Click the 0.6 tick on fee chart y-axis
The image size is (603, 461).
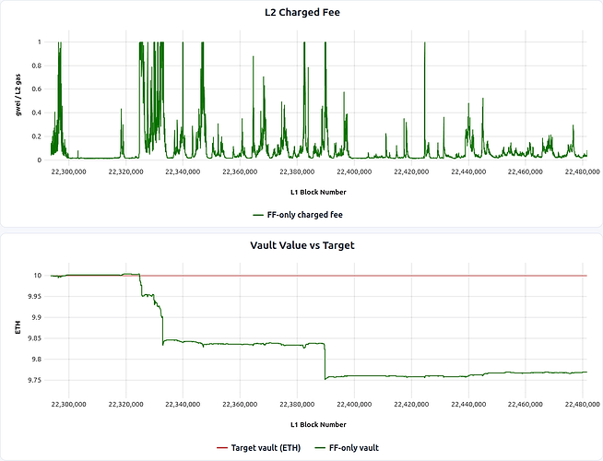pos(38,89)
